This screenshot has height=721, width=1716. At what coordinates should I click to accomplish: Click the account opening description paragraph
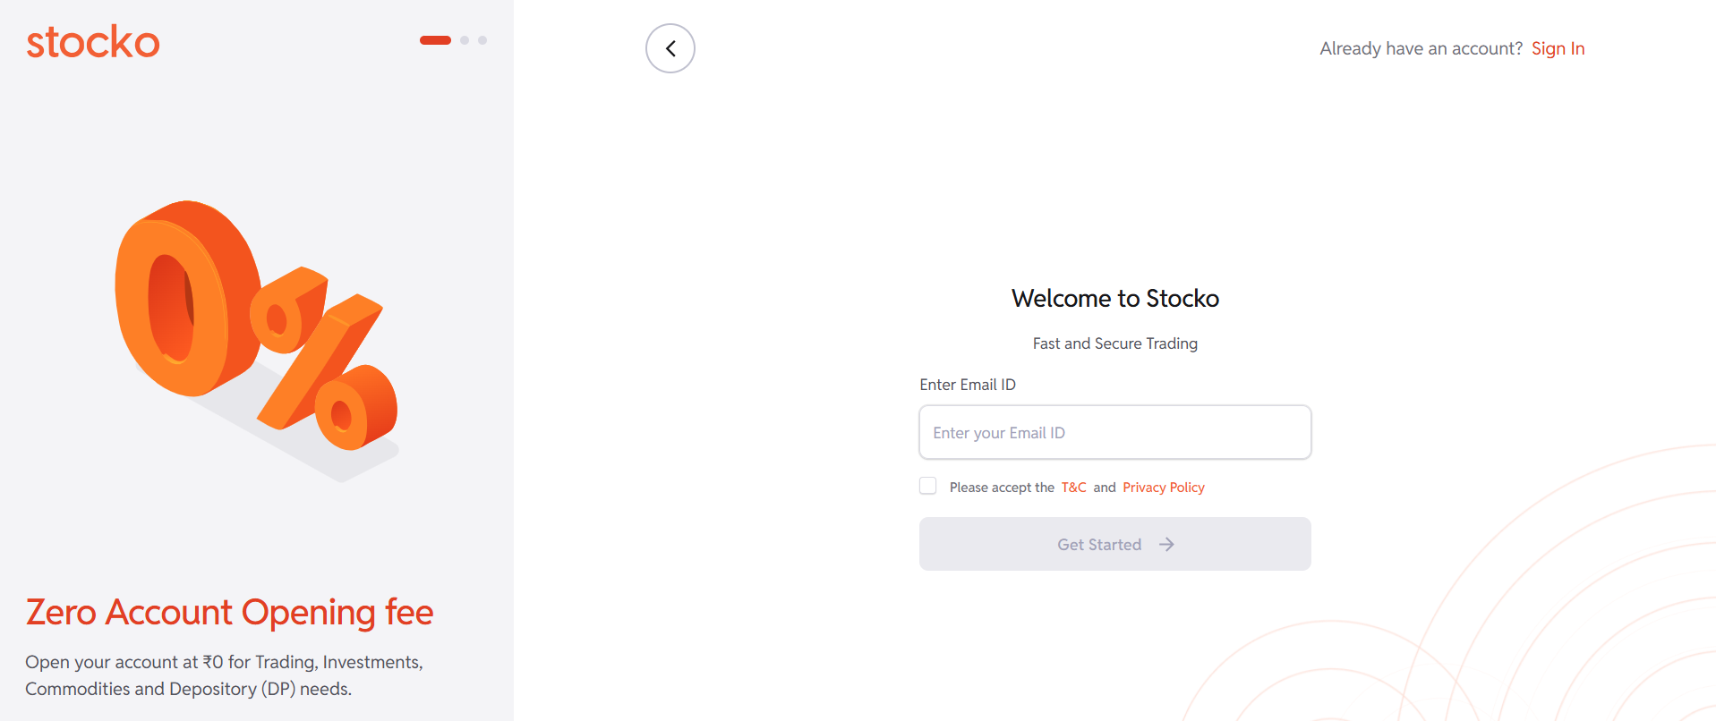224,675
